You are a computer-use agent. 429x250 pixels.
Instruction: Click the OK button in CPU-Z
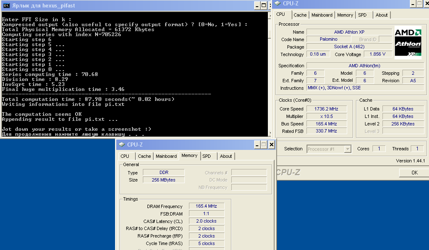414,173
